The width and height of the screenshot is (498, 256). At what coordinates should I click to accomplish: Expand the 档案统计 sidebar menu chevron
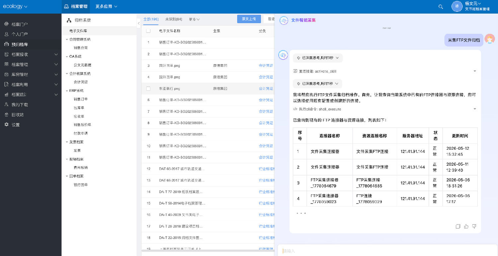pyautogui.click(x=56, y=94)
